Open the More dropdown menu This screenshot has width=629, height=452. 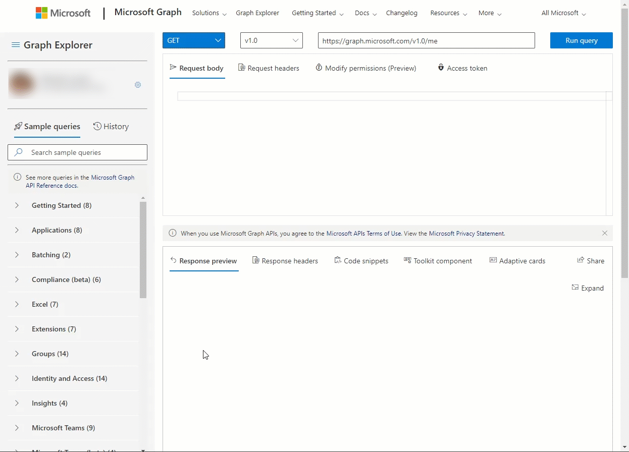[490, 13]
